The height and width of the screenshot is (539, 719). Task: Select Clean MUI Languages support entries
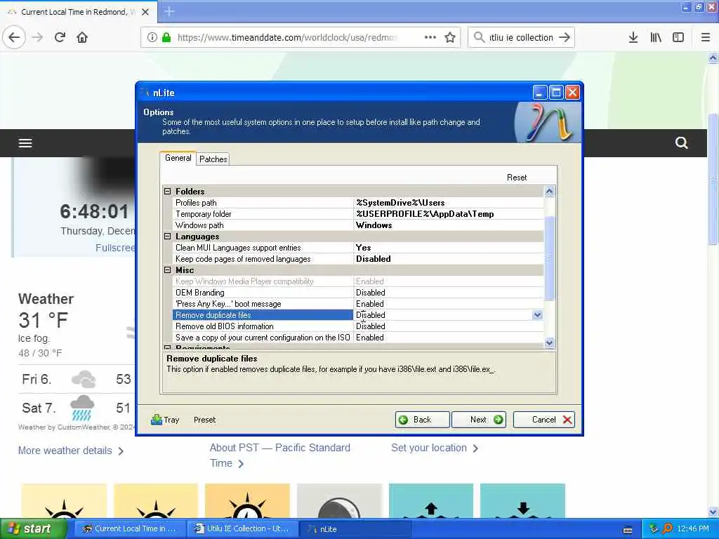[357, 248]
